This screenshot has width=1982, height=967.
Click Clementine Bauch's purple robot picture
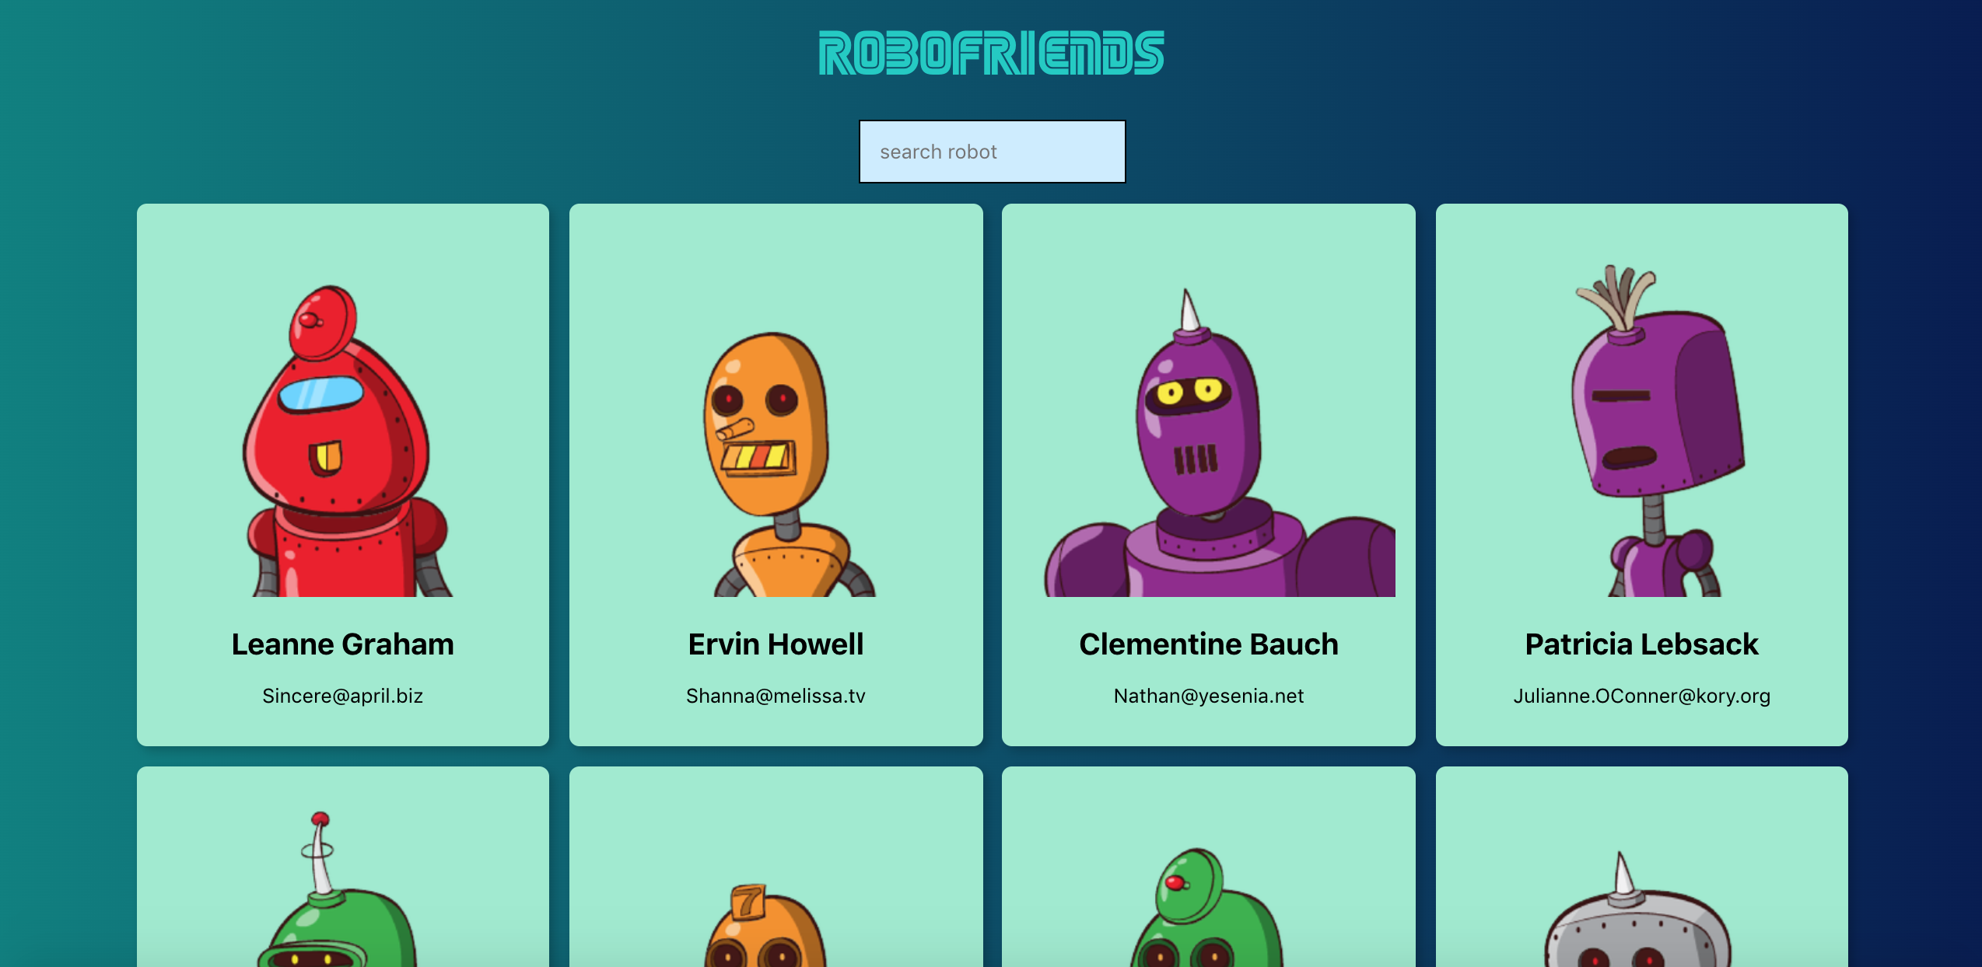pyautogui.click(x=1219, y=443)
